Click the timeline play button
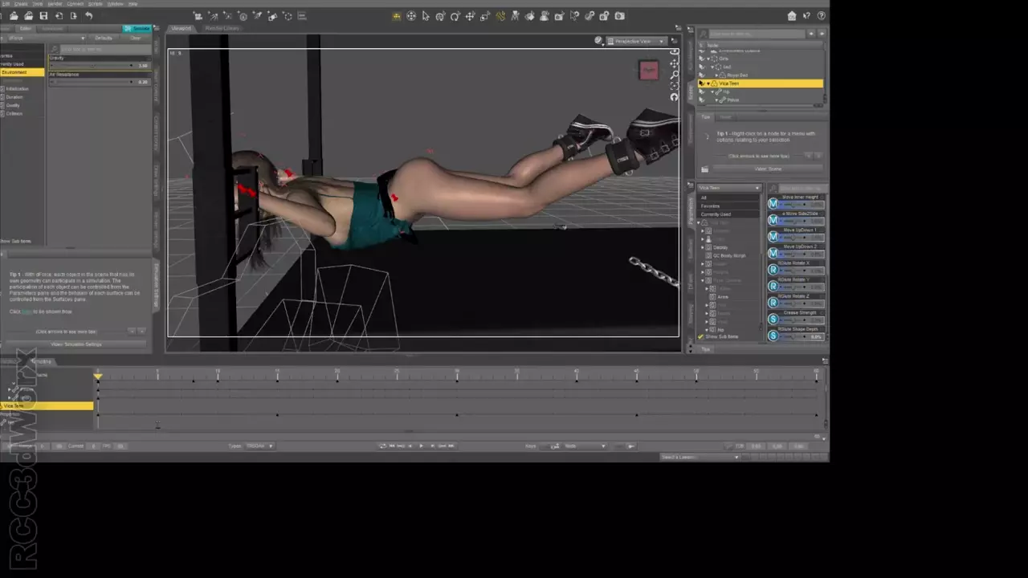This screenshot has height=578, width=1028. 421,446
